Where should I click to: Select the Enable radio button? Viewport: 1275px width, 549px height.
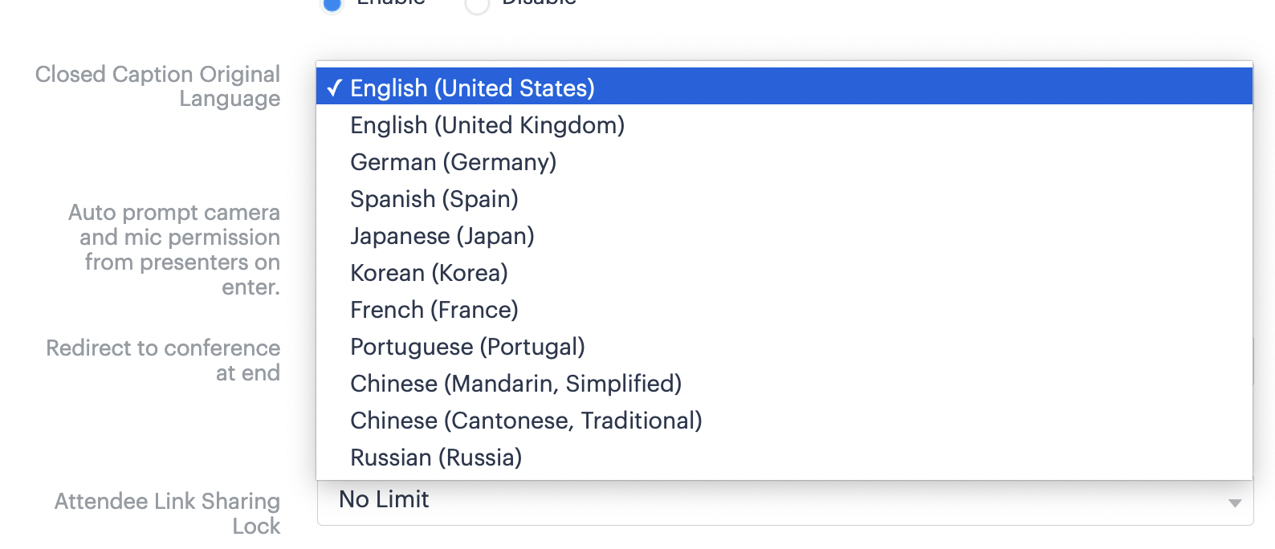(x=332, y=4)
